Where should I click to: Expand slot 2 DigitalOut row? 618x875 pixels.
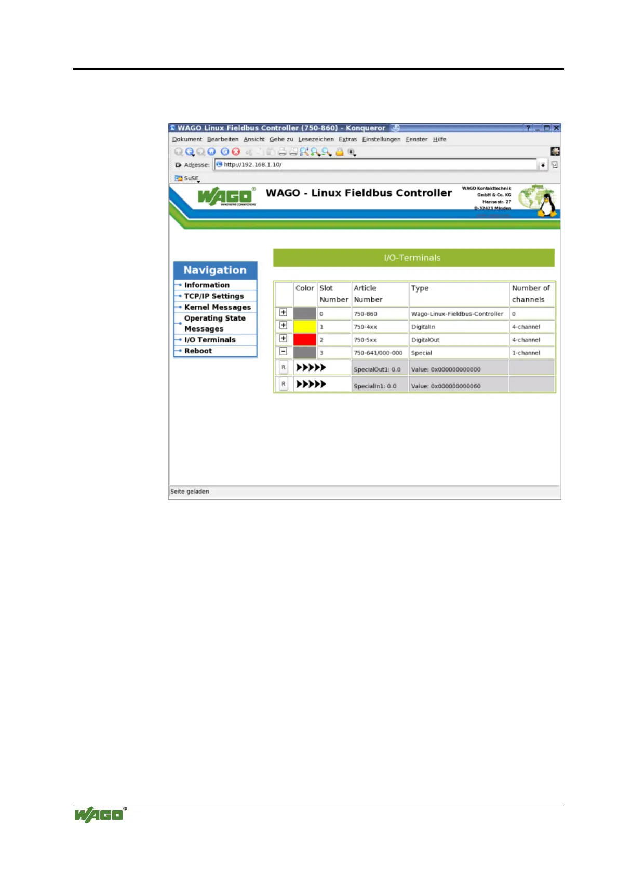point(283,338)
